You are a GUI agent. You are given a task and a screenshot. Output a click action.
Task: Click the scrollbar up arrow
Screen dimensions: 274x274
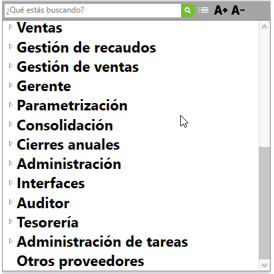(264, 27)
